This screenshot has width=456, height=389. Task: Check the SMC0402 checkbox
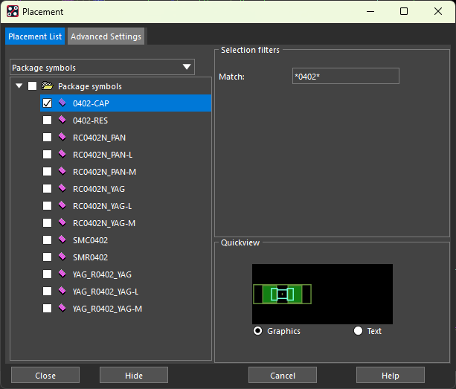pyautogui.click(x=47, y=239)
